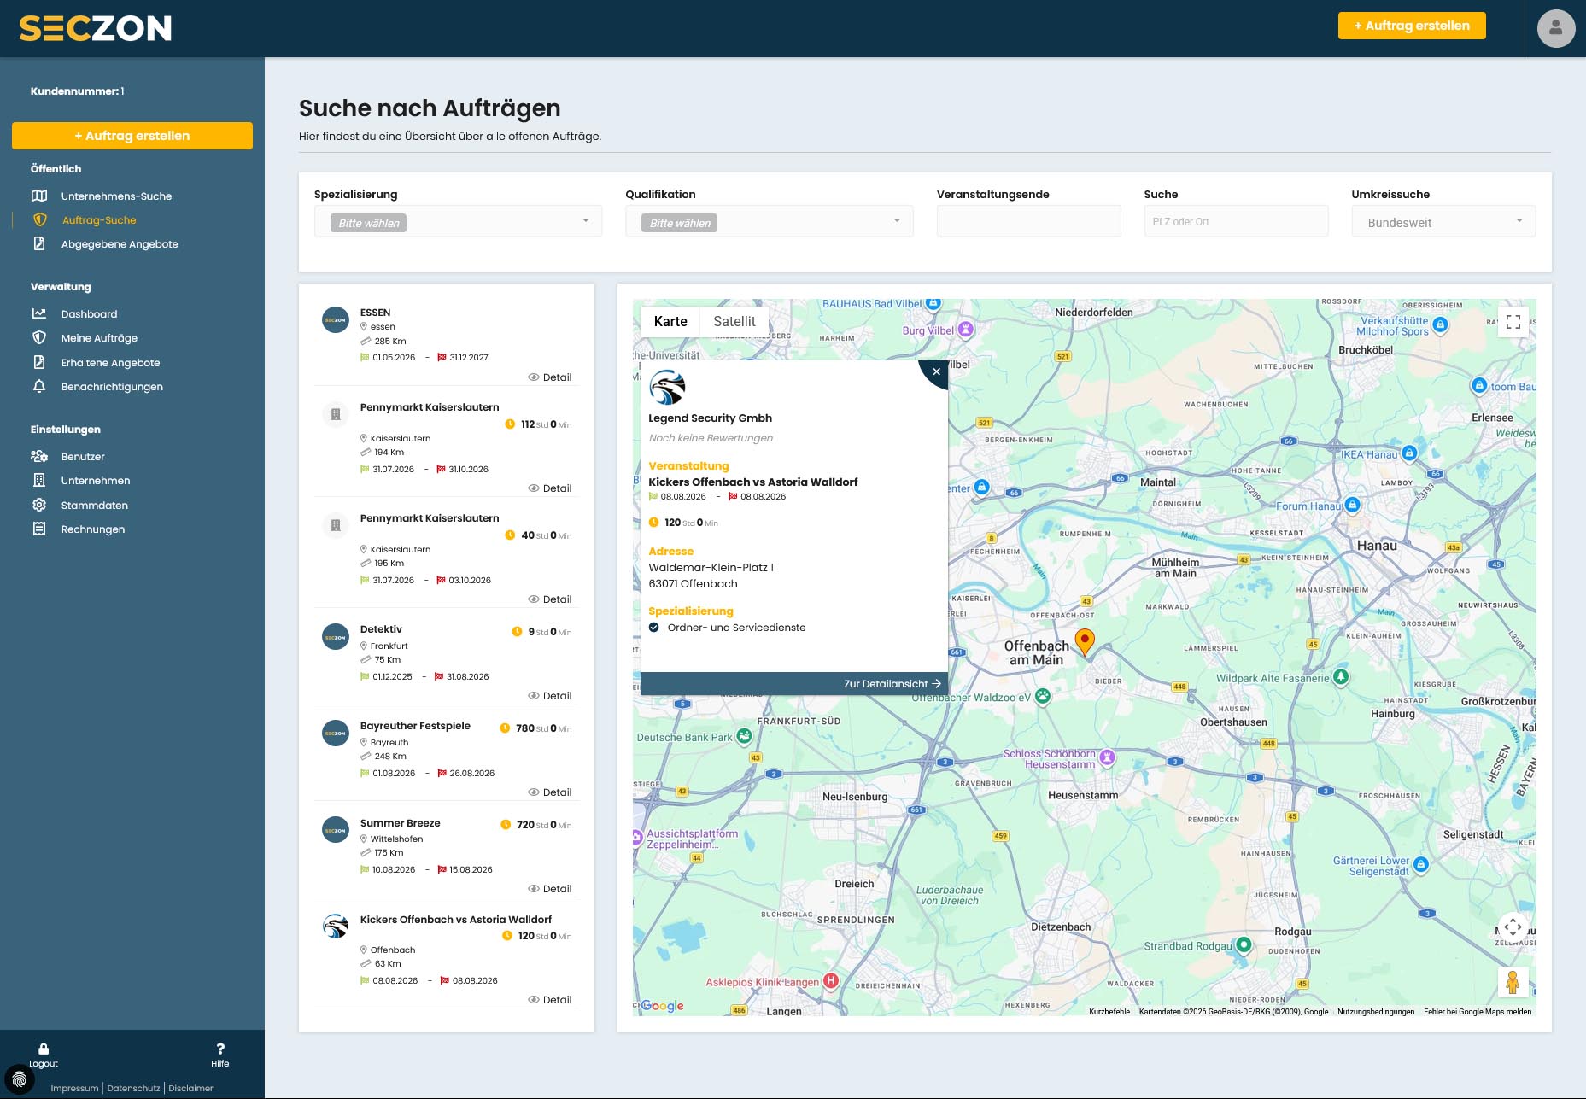Click the Benutzer users icon
This screenshot has height=1099, width=1586.
39,456
